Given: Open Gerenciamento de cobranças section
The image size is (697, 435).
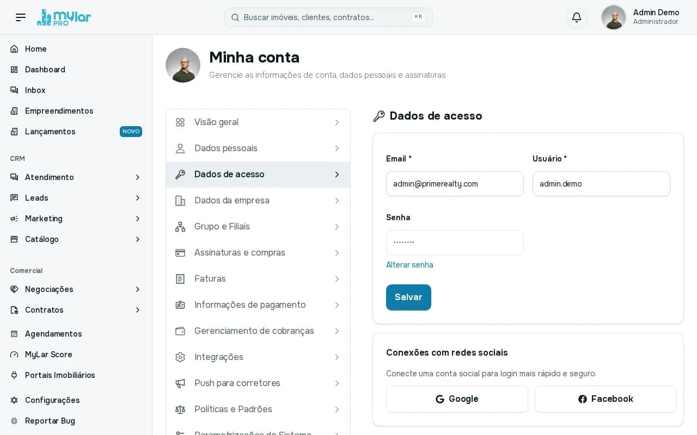Looking at the screenshot, I should click(258, 331).
